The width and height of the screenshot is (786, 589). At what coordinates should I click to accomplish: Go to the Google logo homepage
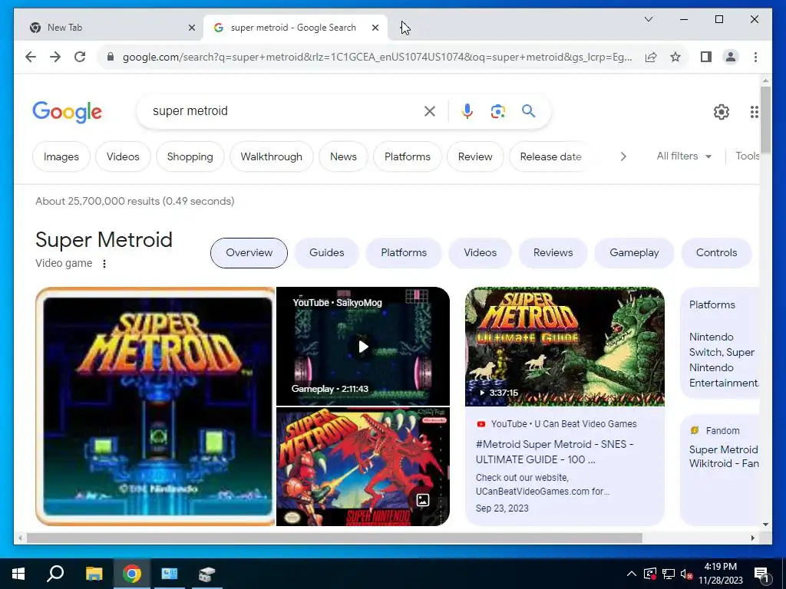tap(68, 112)
